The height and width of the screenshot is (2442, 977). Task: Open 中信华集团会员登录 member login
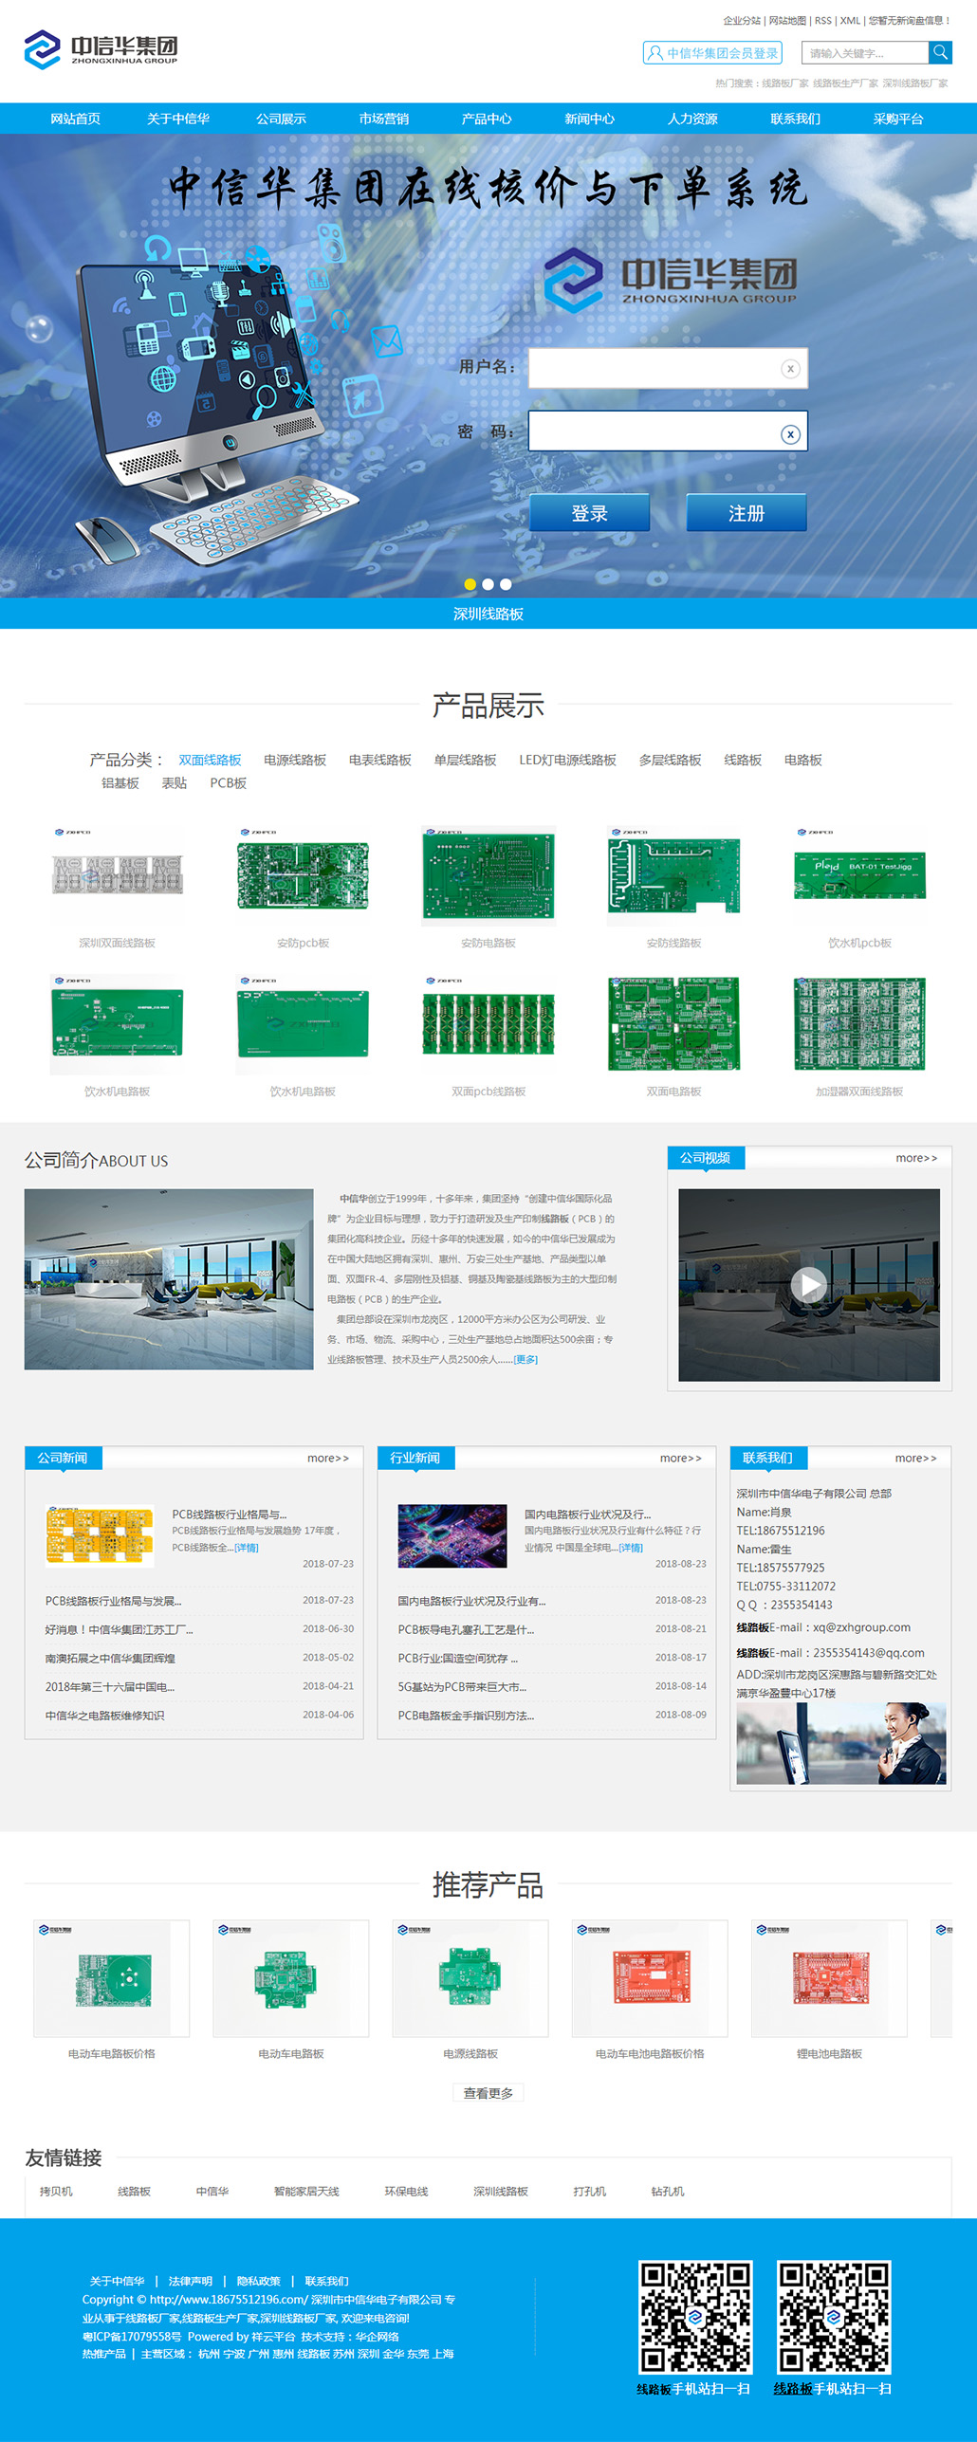712,53
